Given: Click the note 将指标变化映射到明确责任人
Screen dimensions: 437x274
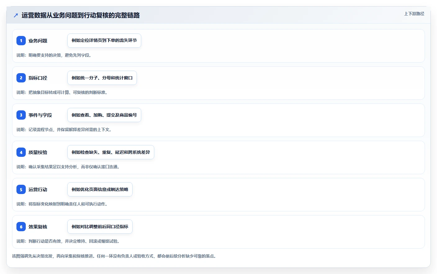Looking at the screenshot, I should 62,204.
